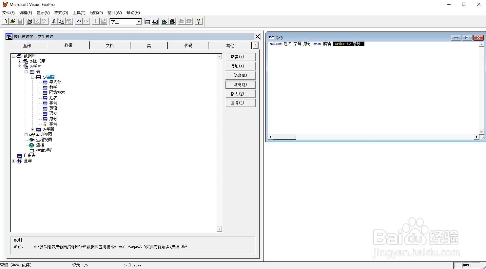Open the 学生 database dropdown in toolbar

click(139, 22)
